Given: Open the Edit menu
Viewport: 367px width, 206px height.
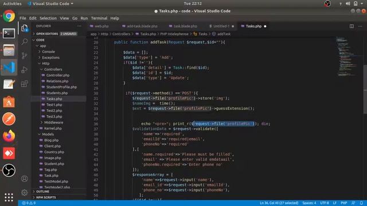Looking at the screenshot, I should [33, 18].
